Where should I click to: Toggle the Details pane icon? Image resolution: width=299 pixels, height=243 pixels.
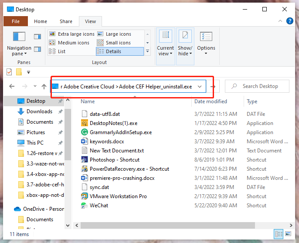(37, 49)
